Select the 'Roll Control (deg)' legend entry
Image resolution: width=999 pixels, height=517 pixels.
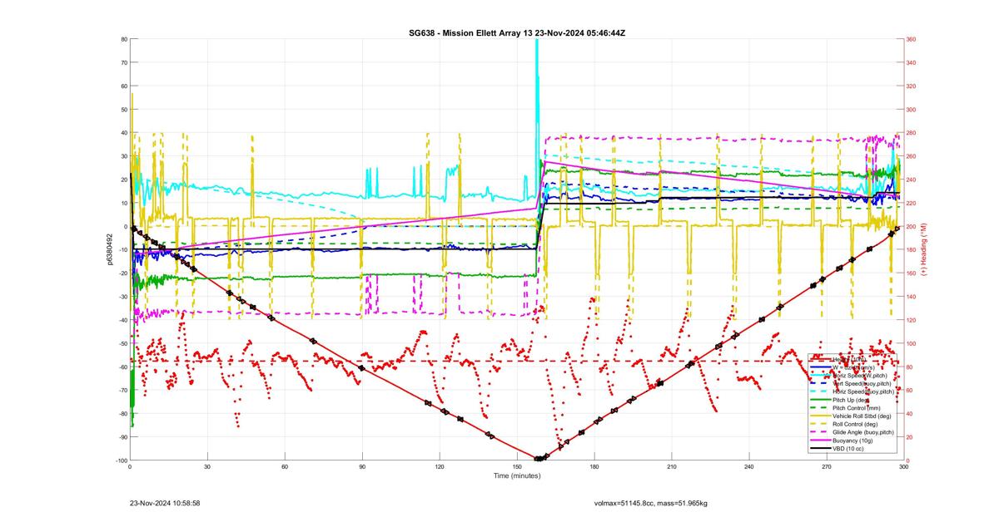(855, 424)
